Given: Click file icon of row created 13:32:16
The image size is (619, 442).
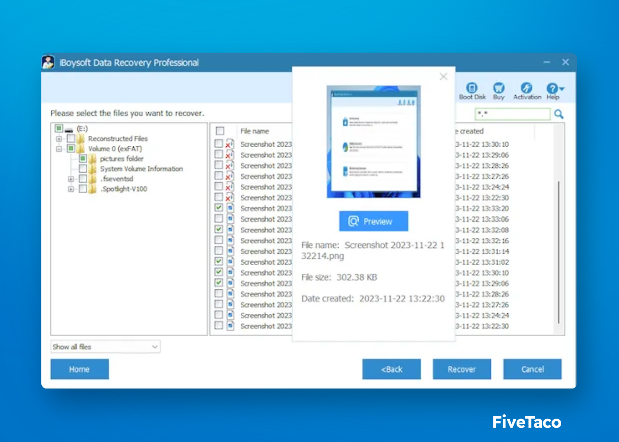Looking at the screenshot, I should 230,240.
